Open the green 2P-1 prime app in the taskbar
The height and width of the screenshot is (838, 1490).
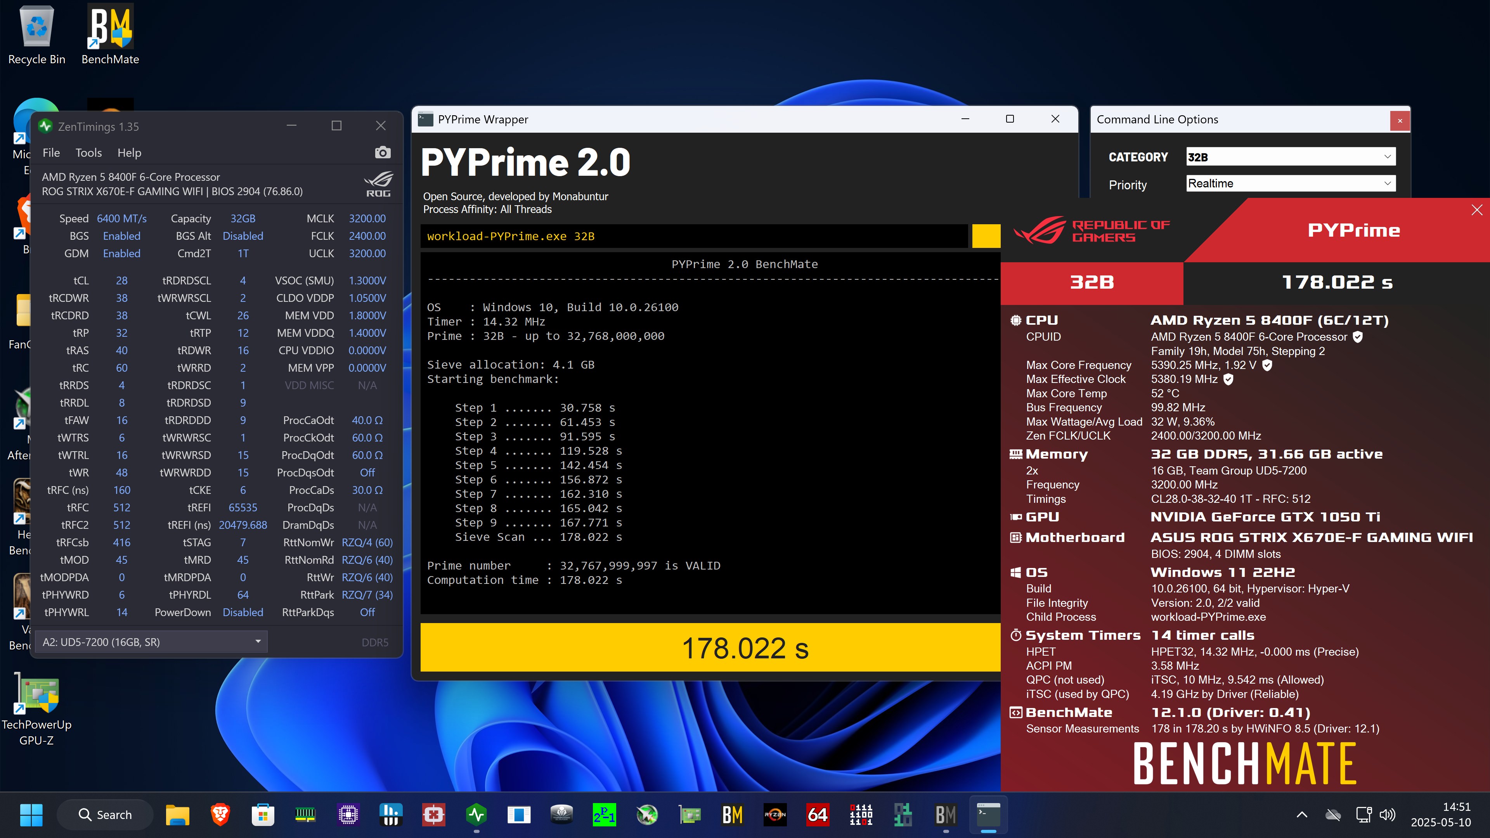click(x=605, y=815)
